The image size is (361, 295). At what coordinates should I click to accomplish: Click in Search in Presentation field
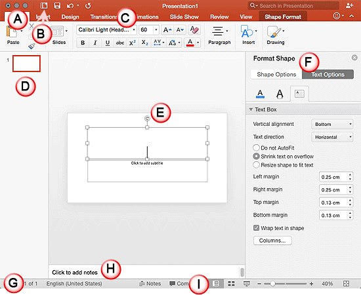point(293,6)
